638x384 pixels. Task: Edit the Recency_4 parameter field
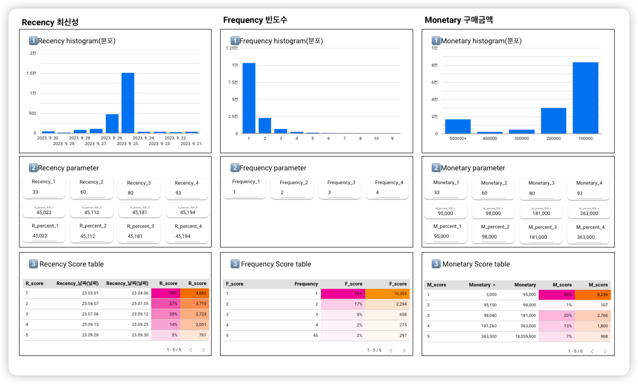coord(187,193)
